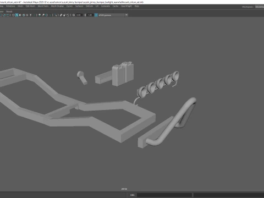The image size is (264, 198).
Task: Toggle the X-Ray Joints icon
Action: [x=68, y=15]
